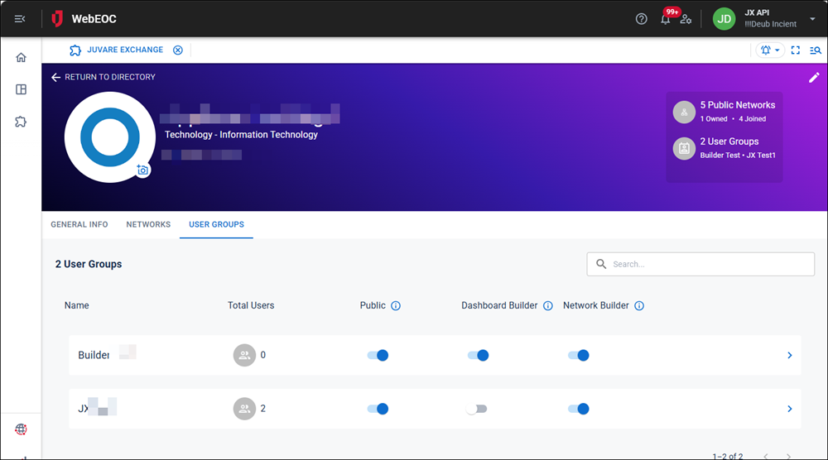Focus the user groups Search field
Image resolution: width=828 pixels, height=460 pixels.
(700, 264)
